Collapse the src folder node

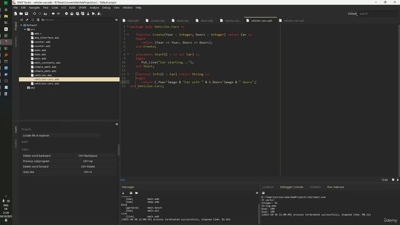pyautogui.click(x=25, y=29)
